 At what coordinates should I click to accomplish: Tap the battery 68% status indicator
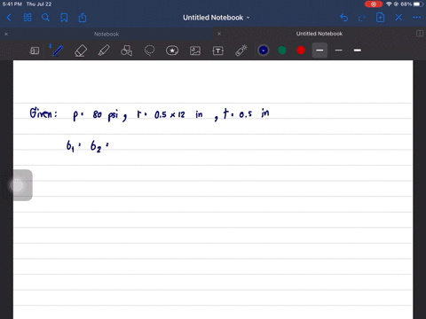point(411,4)
